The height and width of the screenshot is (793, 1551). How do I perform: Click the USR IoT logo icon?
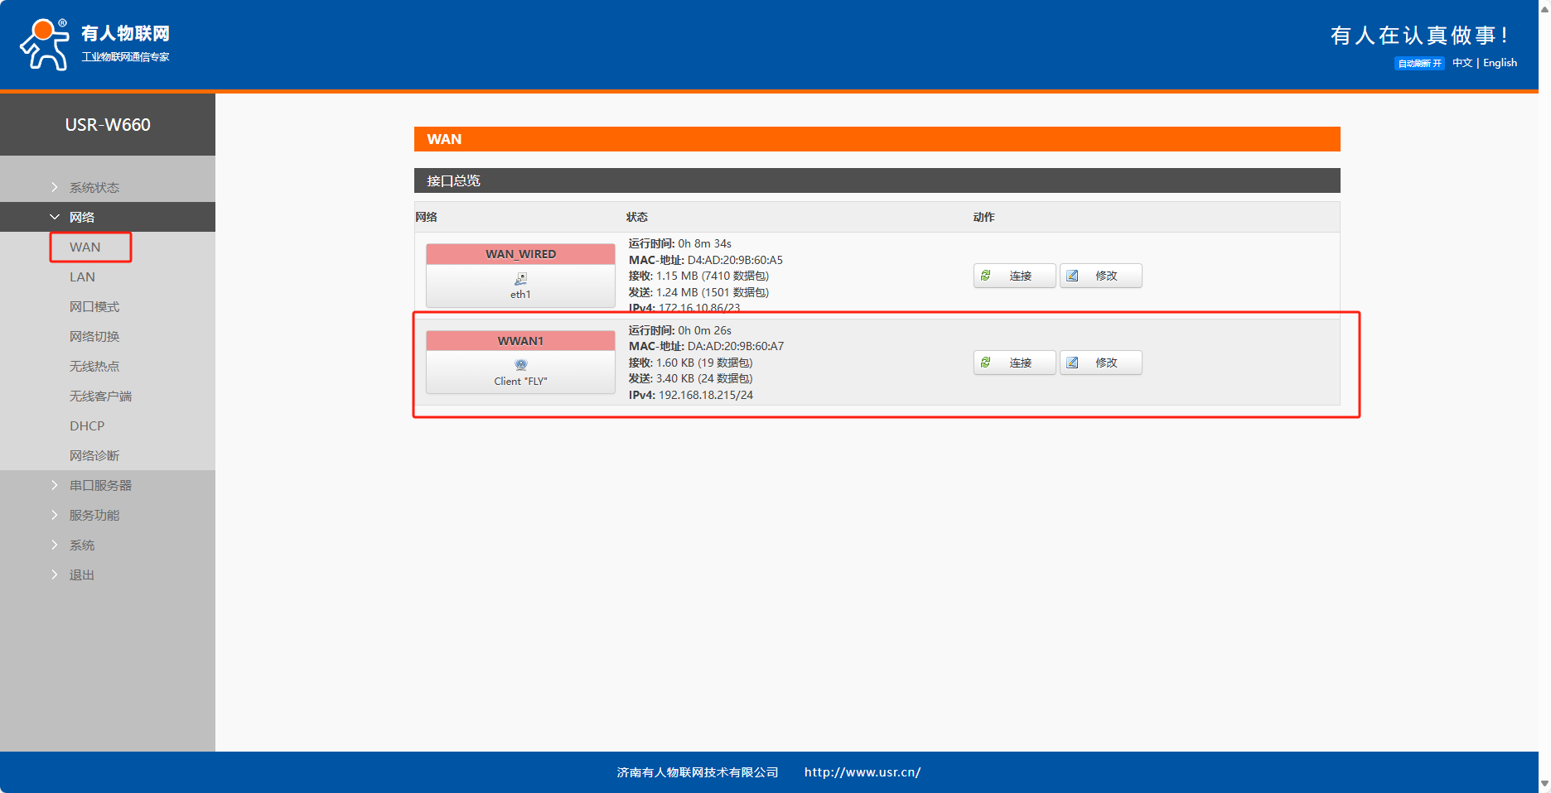click(45, 45)
